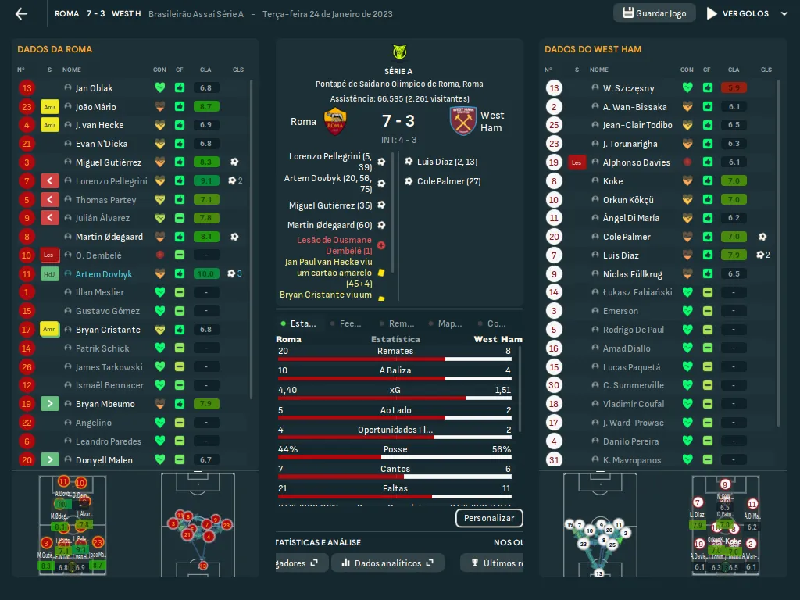Click the Posse possession bar
The image size is (800, 600).
pos(395,458)
